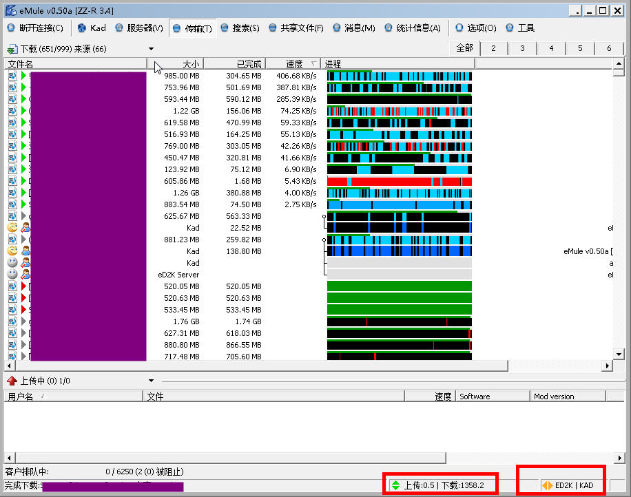Image resolution: width=631 pixels, height=497 pixels.
Task: Click file icon of the 605.86 MB download
Action: click(x=12, y=181)
